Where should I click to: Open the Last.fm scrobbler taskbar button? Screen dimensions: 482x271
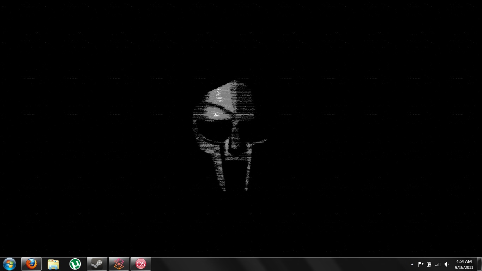pos(141,264)
